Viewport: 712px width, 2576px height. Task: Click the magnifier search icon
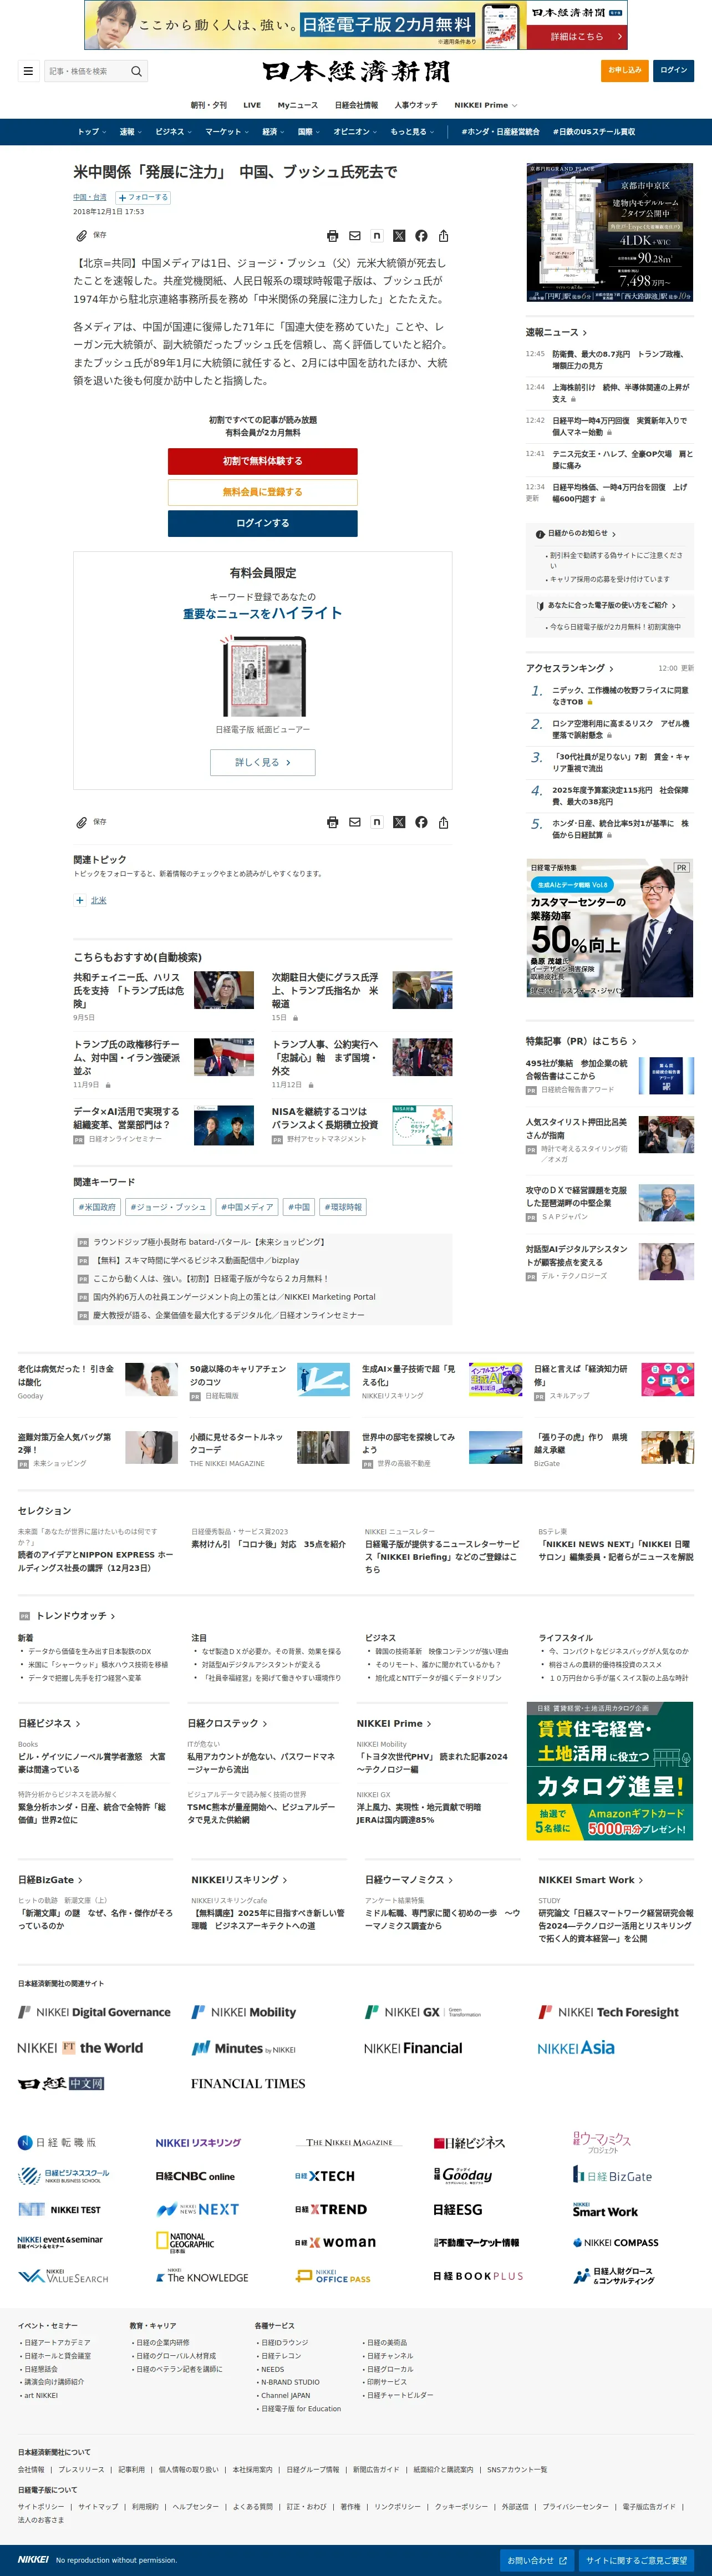coord(137,71)
